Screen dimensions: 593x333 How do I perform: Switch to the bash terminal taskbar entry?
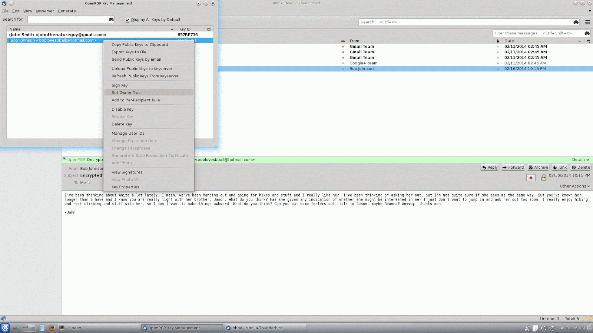99,328
